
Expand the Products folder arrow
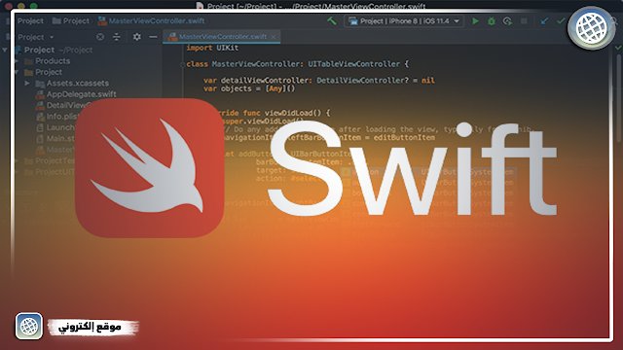[17, 60]
